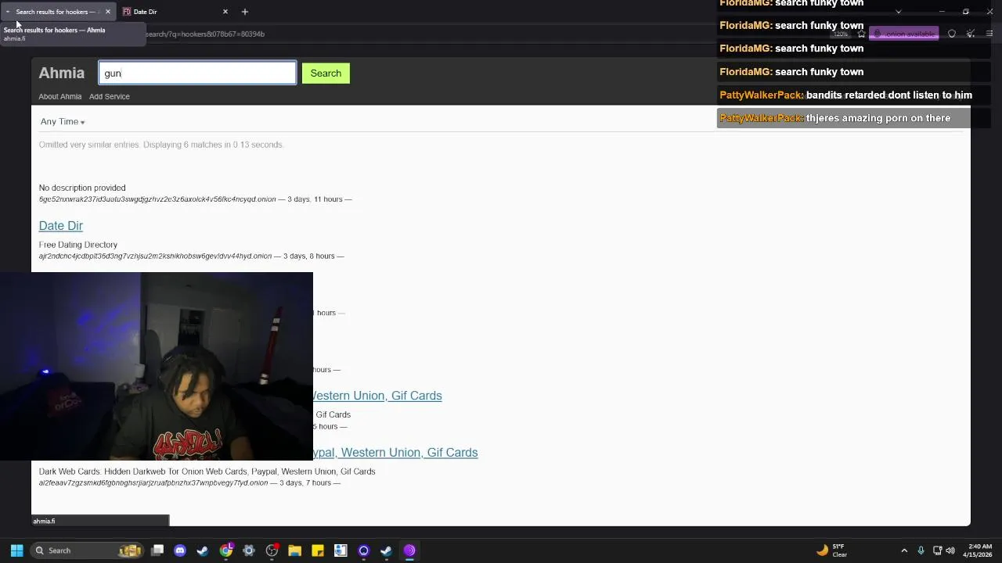
Task: Open Google Chrome from the taskbar
Action: point(226,550)
